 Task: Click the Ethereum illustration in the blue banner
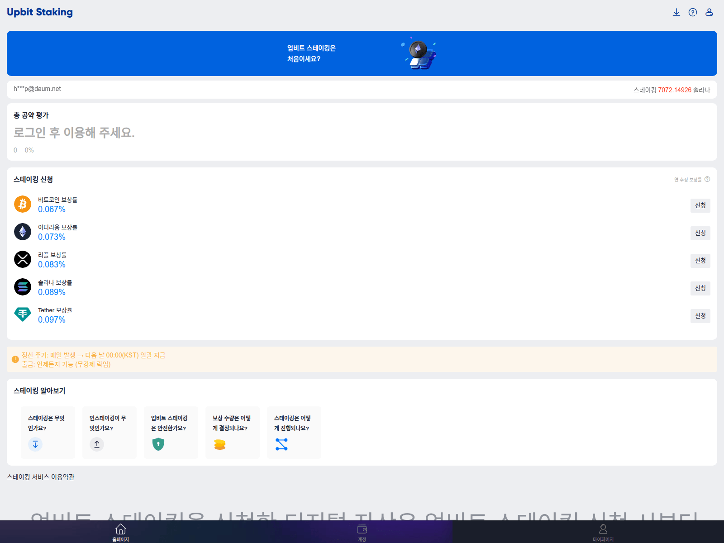419,53
